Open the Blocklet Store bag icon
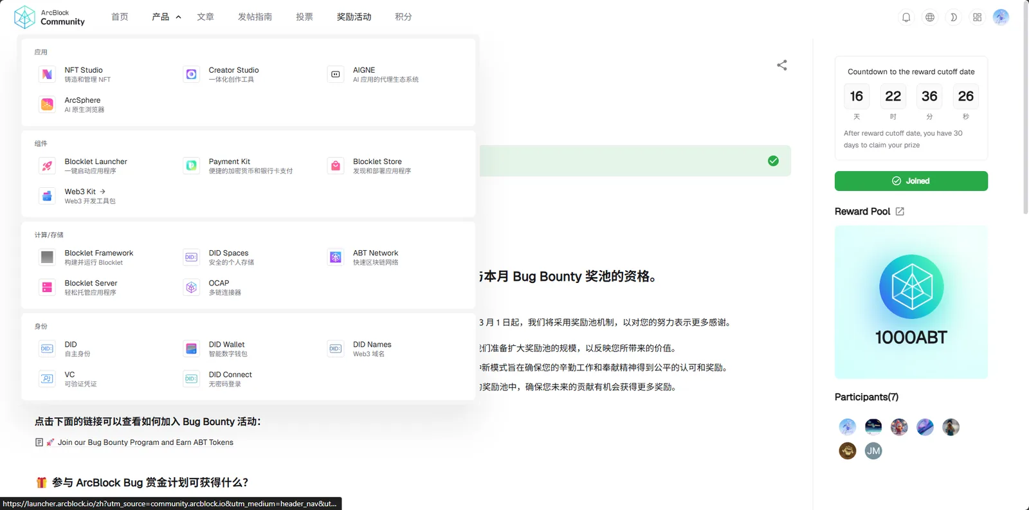 [x=336, y=166]
